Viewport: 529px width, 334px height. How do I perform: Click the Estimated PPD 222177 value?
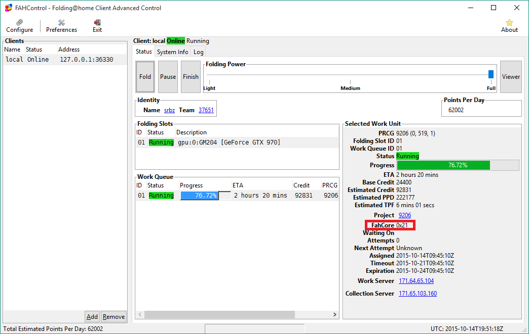click(x=405, y=198)
